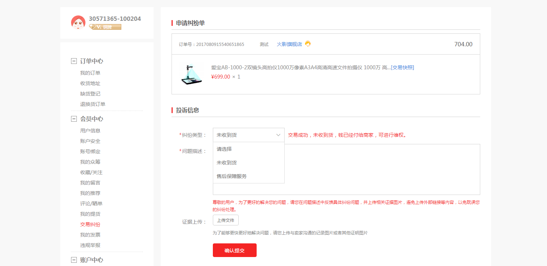Click the 上传文件 button
Viewport: 547px width, 266px height.
pyautogui.click(x=226, y=220)
